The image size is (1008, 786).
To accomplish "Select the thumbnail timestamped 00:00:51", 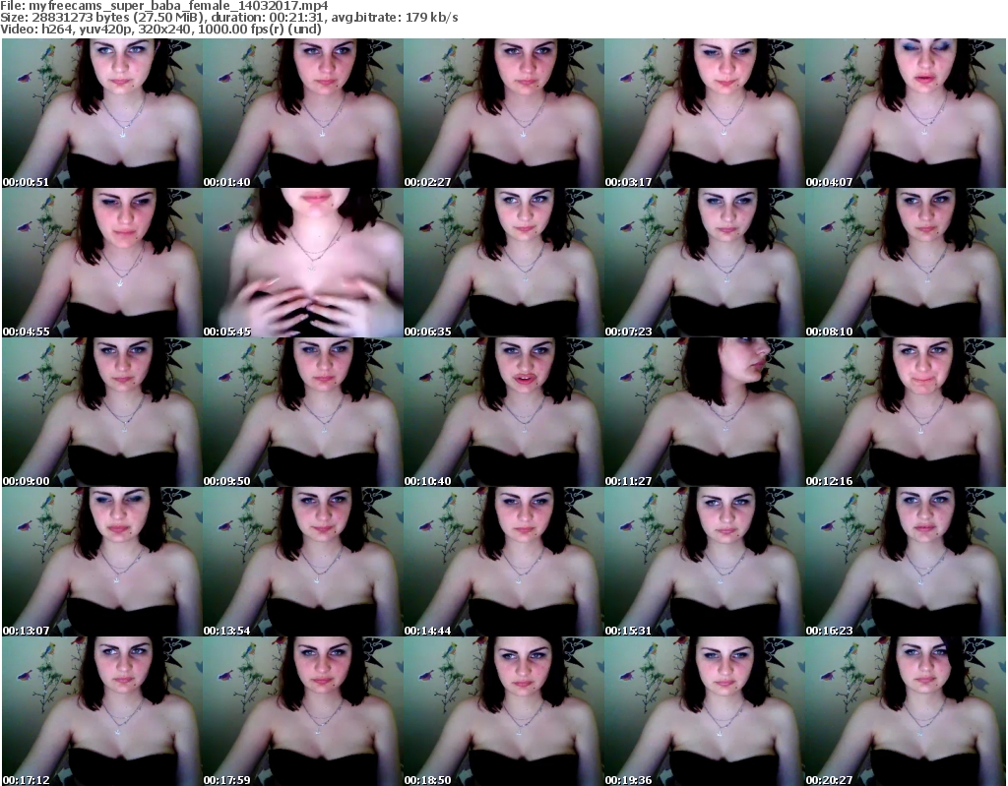I will click(102, 113).
